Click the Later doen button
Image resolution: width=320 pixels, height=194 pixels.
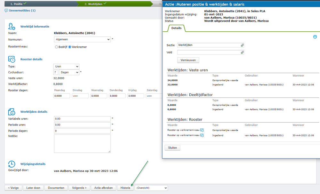[x=33, y=188]
